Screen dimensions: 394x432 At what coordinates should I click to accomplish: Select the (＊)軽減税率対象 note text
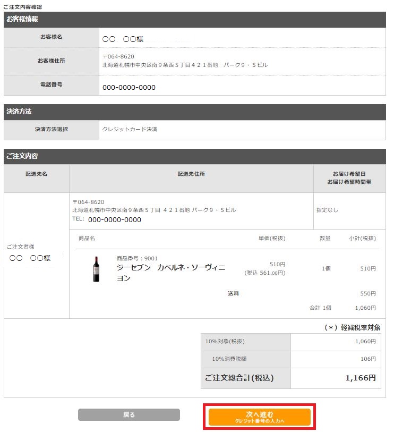[x=353, y=328]
